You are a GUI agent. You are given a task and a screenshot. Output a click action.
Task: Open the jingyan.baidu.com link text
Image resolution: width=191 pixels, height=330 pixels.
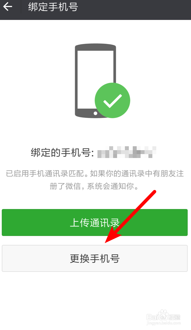(x=164, y=323)
